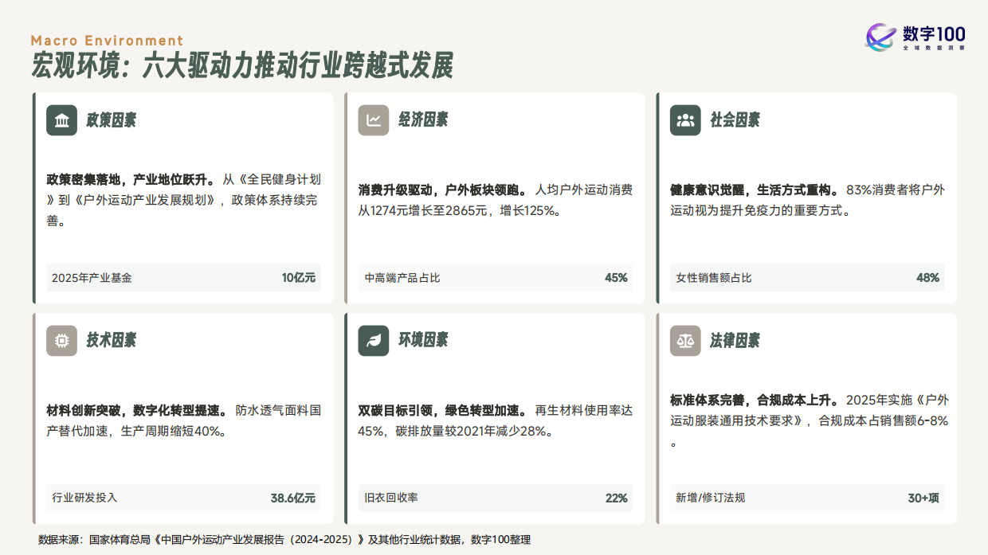Select the 技术因素 chip icon
Screen dimensions: 988x555
(61, 340)
